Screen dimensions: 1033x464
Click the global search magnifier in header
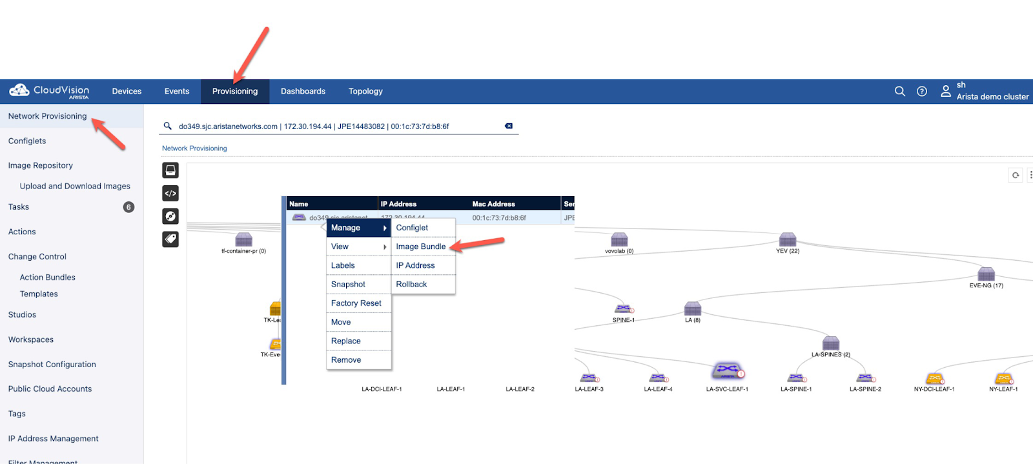click(x=899, y=92)
